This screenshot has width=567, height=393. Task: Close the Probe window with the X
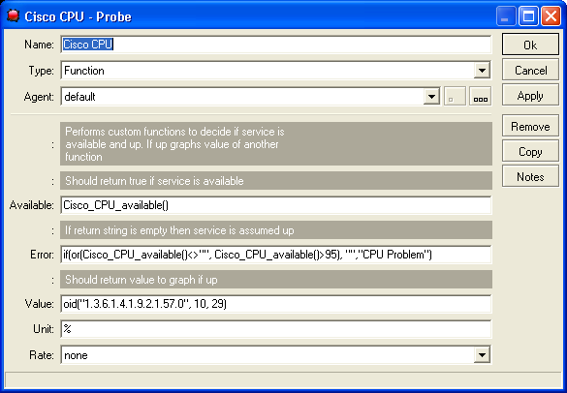pos(551,15)
